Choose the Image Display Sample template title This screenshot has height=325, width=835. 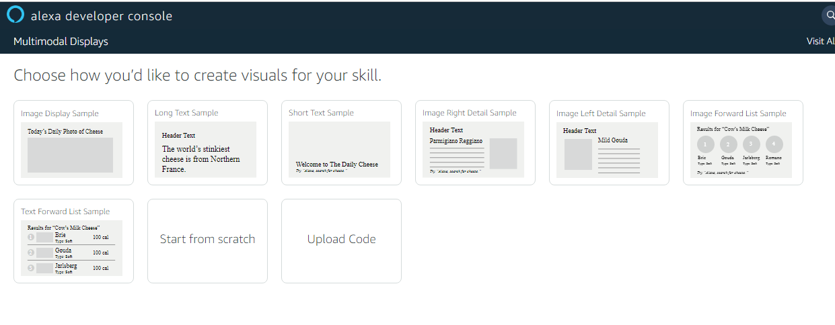coord(59,113)
